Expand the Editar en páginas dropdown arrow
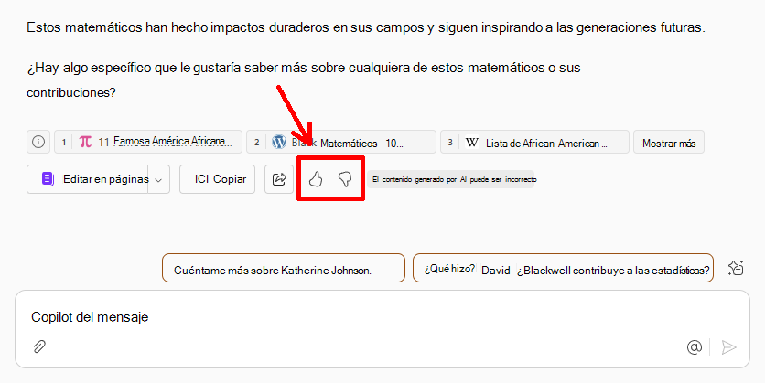 click(158, 180)
